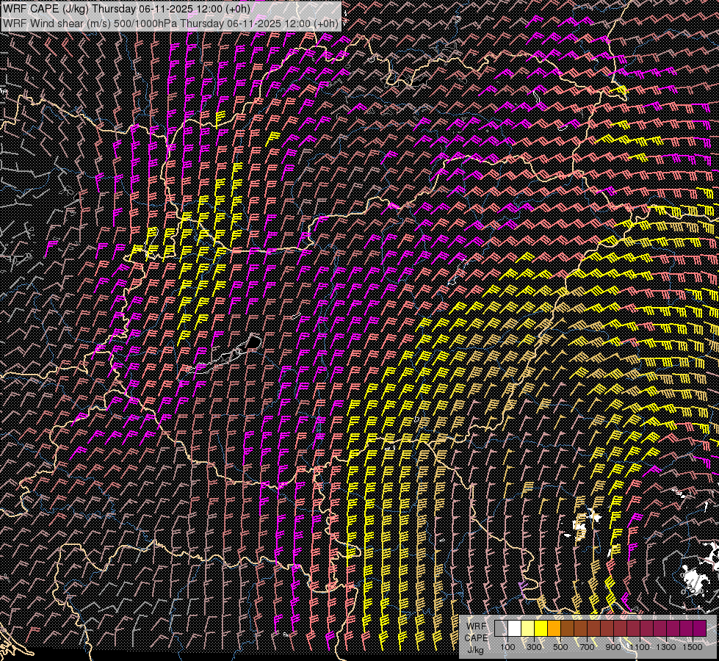Pick the pale yellow CAPE legend swatch
The image size is (719, 661).
527,628
